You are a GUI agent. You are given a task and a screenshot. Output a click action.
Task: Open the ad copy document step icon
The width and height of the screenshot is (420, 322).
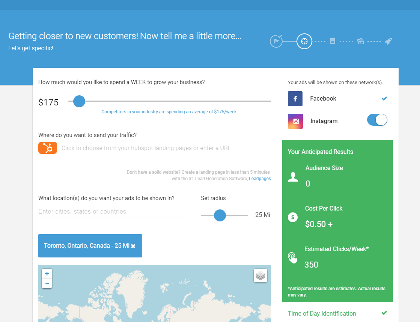(x=333, y=41)
